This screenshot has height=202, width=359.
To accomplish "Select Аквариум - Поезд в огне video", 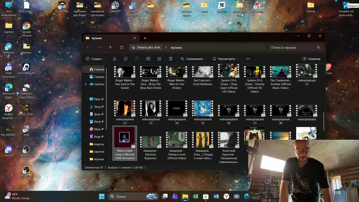I will tap(177, 146).
